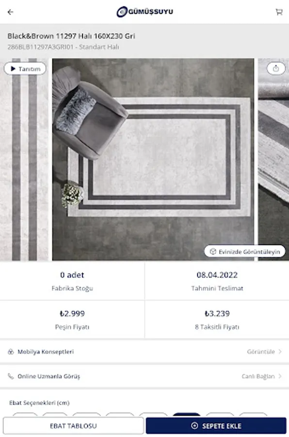Image resolution: width=289 pixels, height=437 pixels.
Task: Tap the Mobilya Konseptleri furniture icon
Action: [11, 352]
